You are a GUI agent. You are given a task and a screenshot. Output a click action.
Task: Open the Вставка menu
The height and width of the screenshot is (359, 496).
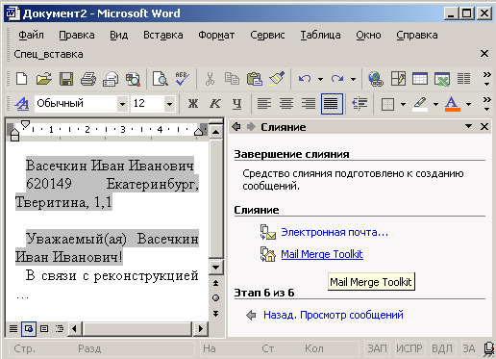pyautogui.click(x=163, y=35)
